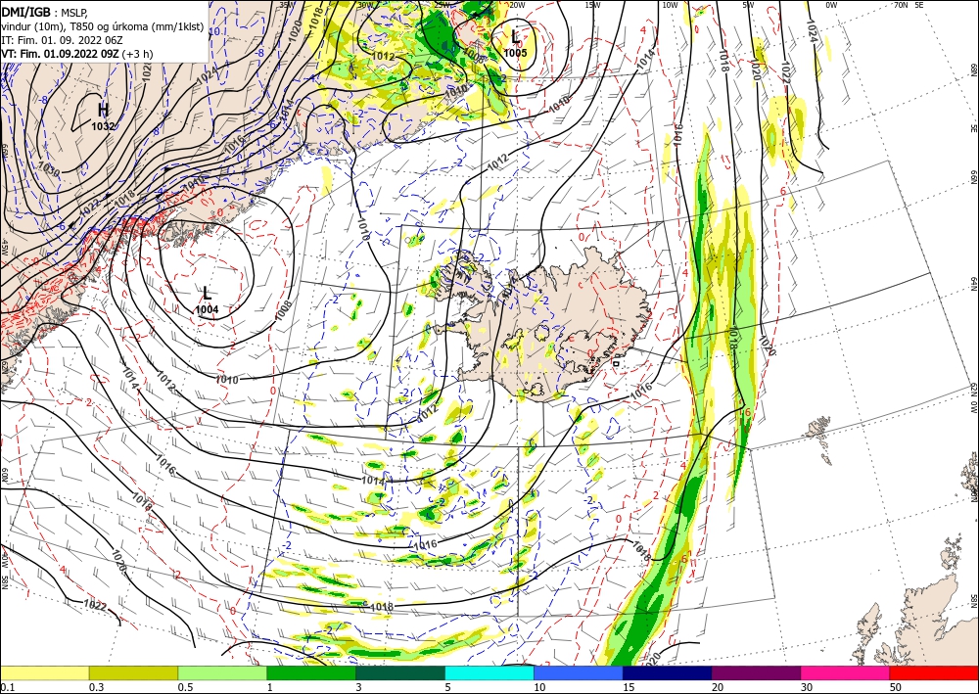Select the '1005' pressure value

[x=515, y=53]
